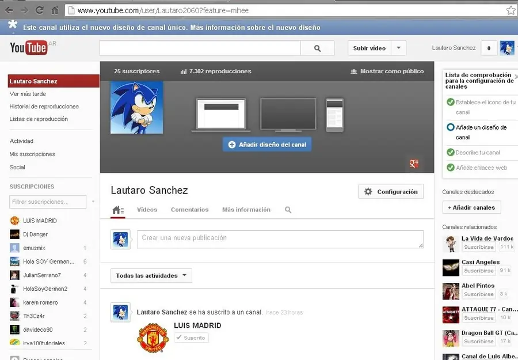518x360 pixels.
Task: Close the channel setup checklist
Action: [x=516, y=77]
